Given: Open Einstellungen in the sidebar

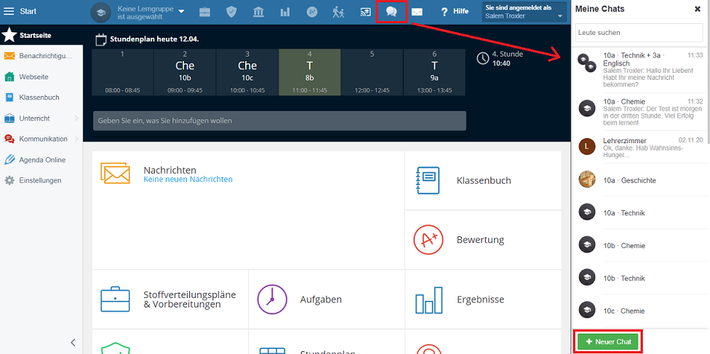Looking at the screenshot, I should 41,180.
